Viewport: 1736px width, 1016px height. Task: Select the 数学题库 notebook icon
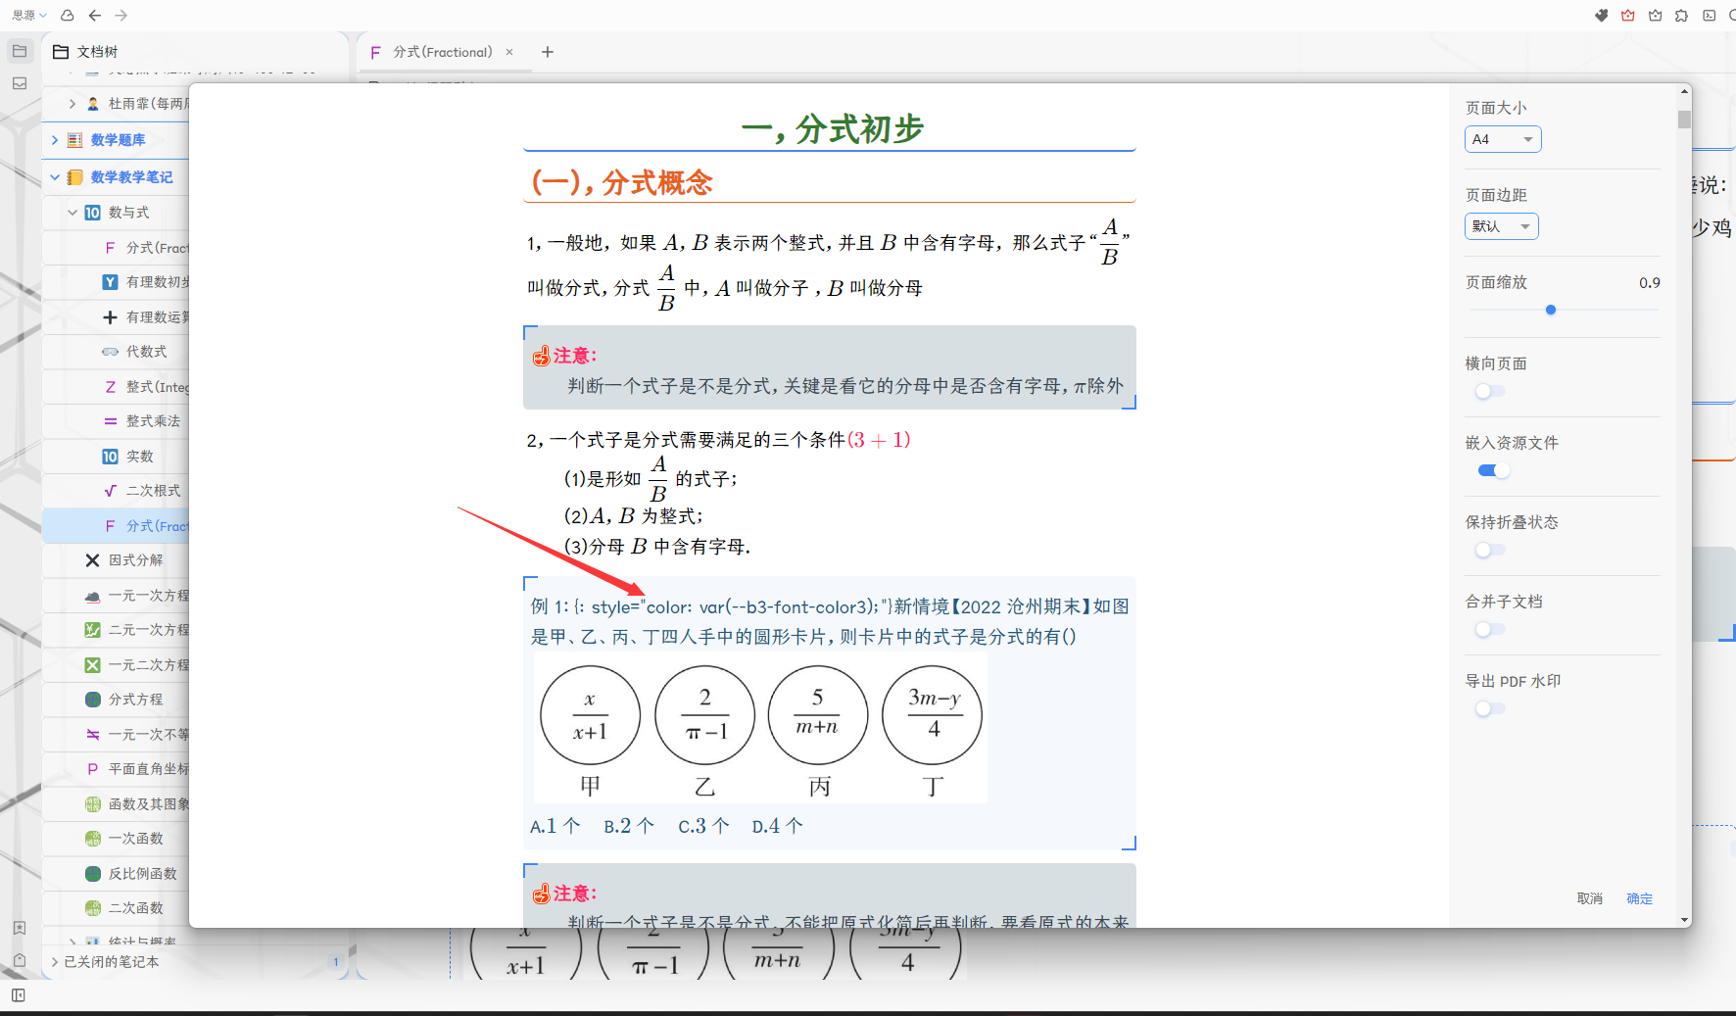[73, 140]
